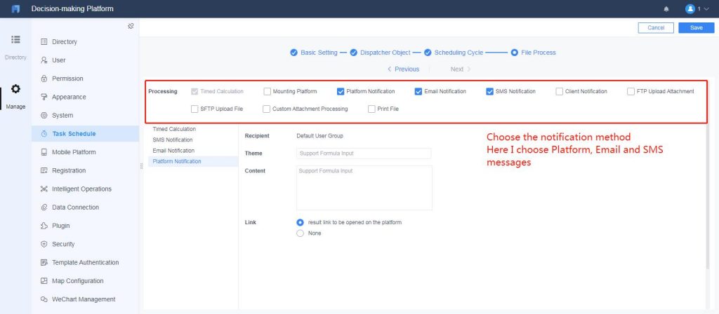
Task: Open Security shield item
Action: pyautogui.click(x=44, y=244)
